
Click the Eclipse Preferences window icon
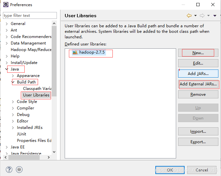point(6,5)
